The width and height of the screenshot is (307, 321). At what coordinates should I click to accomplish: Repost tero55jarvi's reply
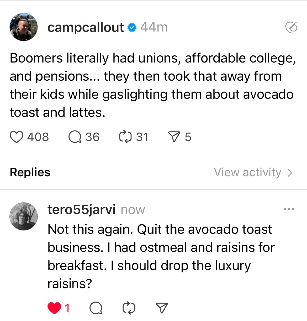[129, 308]
